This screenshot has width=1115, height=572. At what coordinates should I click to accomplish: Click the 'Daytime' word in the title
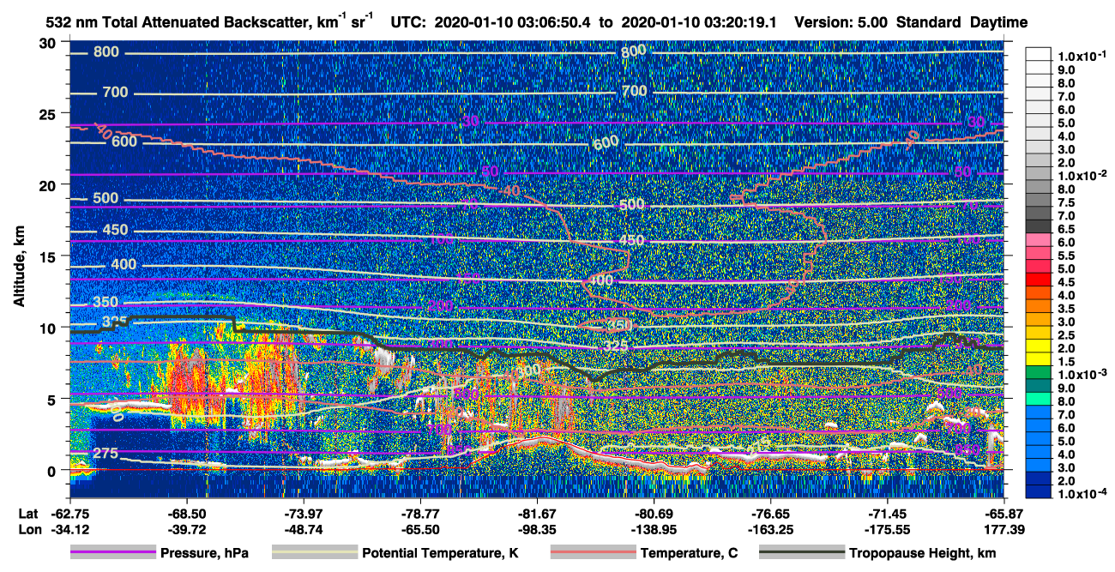tap(999, 21)
